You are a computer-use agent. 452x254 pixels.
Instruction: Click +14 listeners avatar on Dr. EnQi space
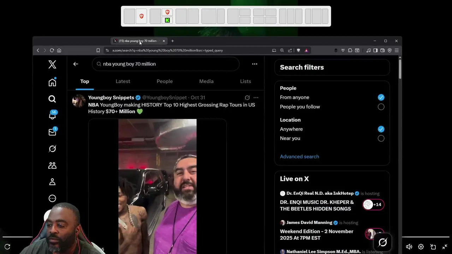click(x=373, y=205)
